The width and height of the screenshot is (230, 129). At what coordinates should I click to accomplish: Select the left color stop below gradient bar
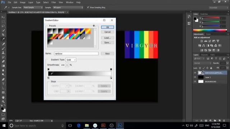49,78
